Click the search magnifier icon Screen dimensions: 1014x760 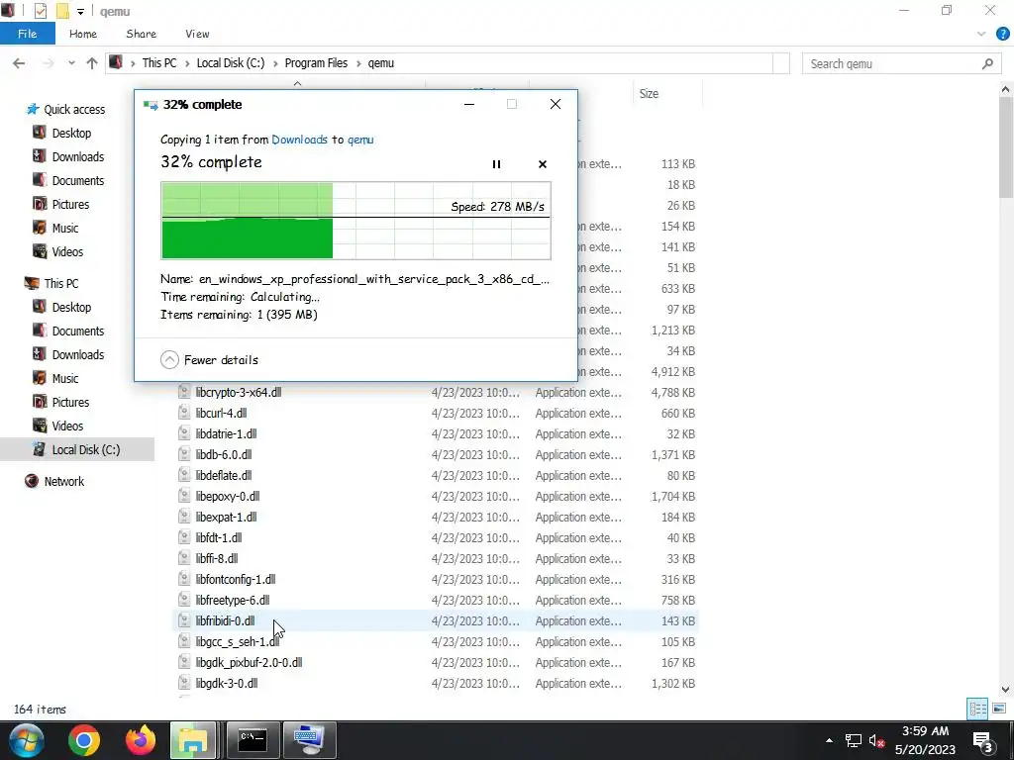(x=987, y=63)
